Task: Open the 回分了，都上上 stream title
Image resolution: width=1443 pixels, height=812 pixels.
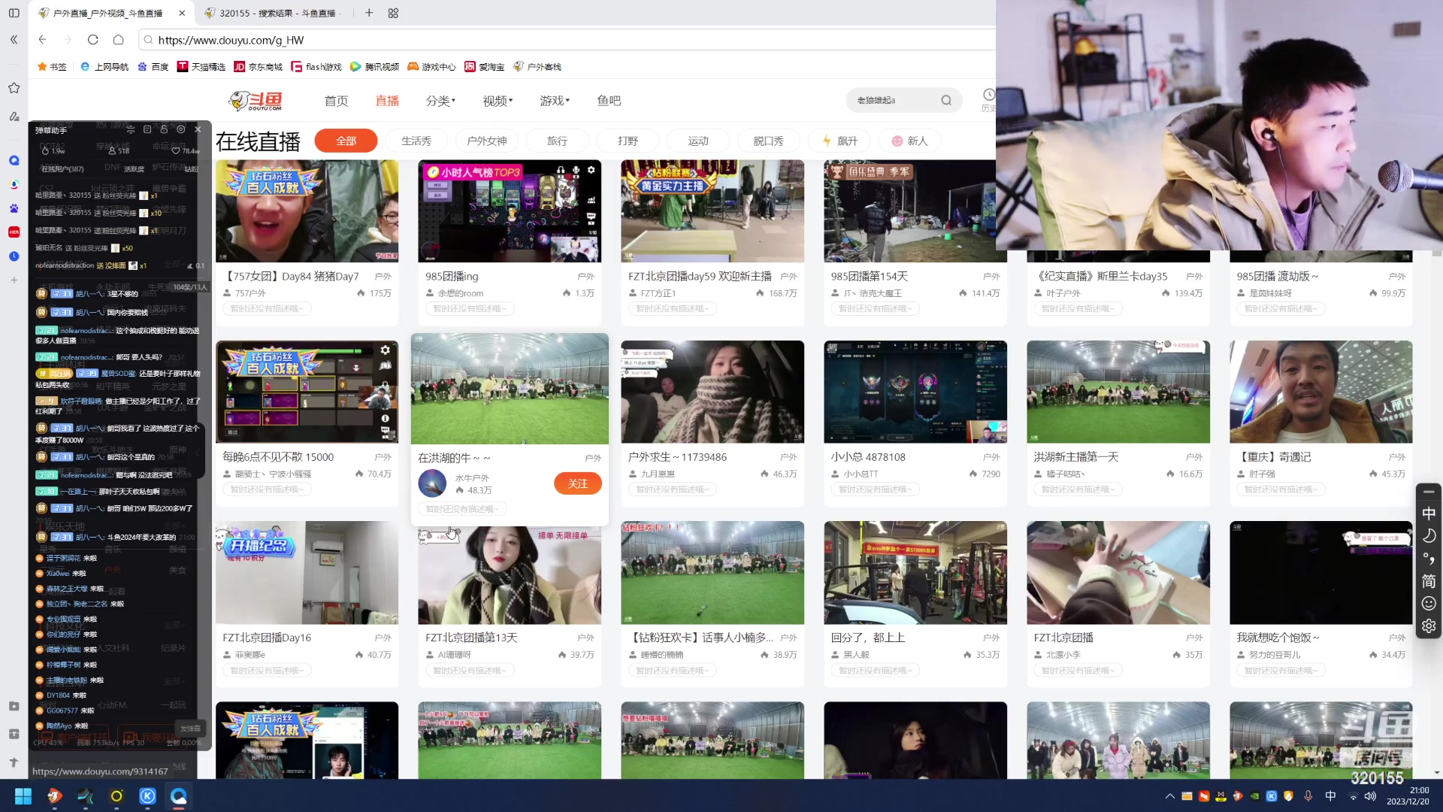Action: click(868, 638)
